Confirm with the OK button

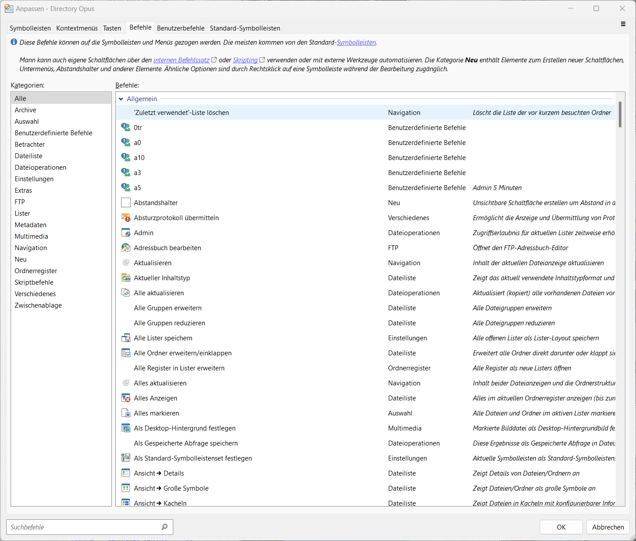tap(561, 527)
